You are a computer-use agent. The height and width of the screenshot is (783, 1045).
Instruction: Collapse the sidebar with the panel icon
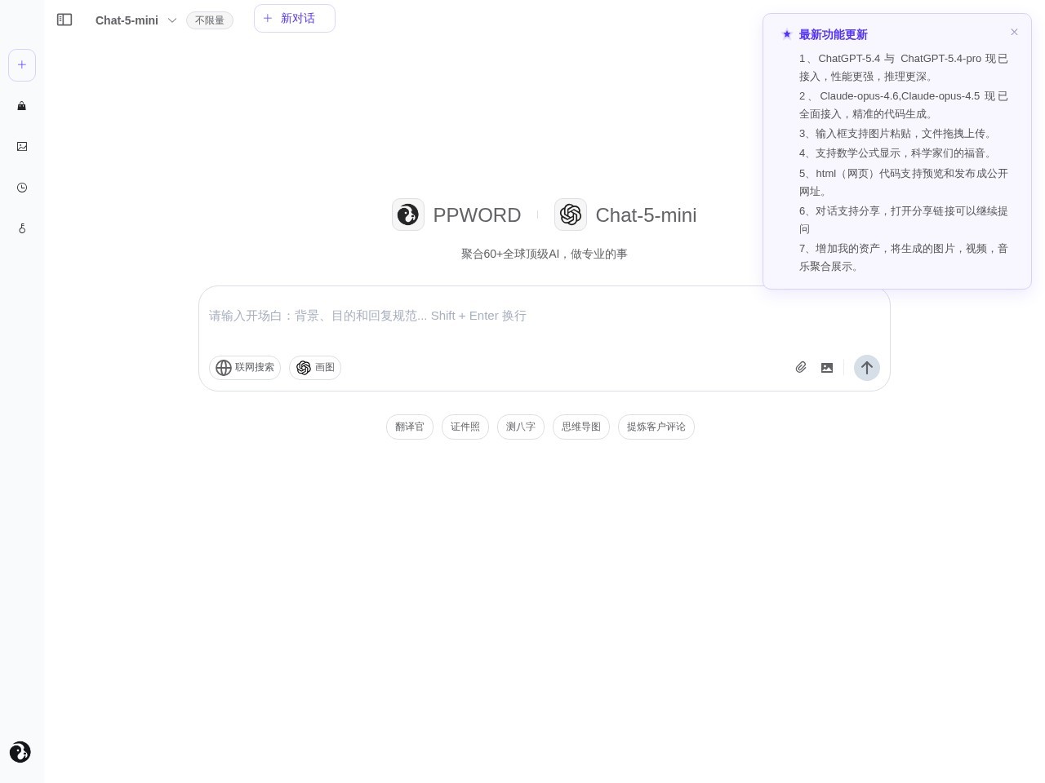click(64, 20)
